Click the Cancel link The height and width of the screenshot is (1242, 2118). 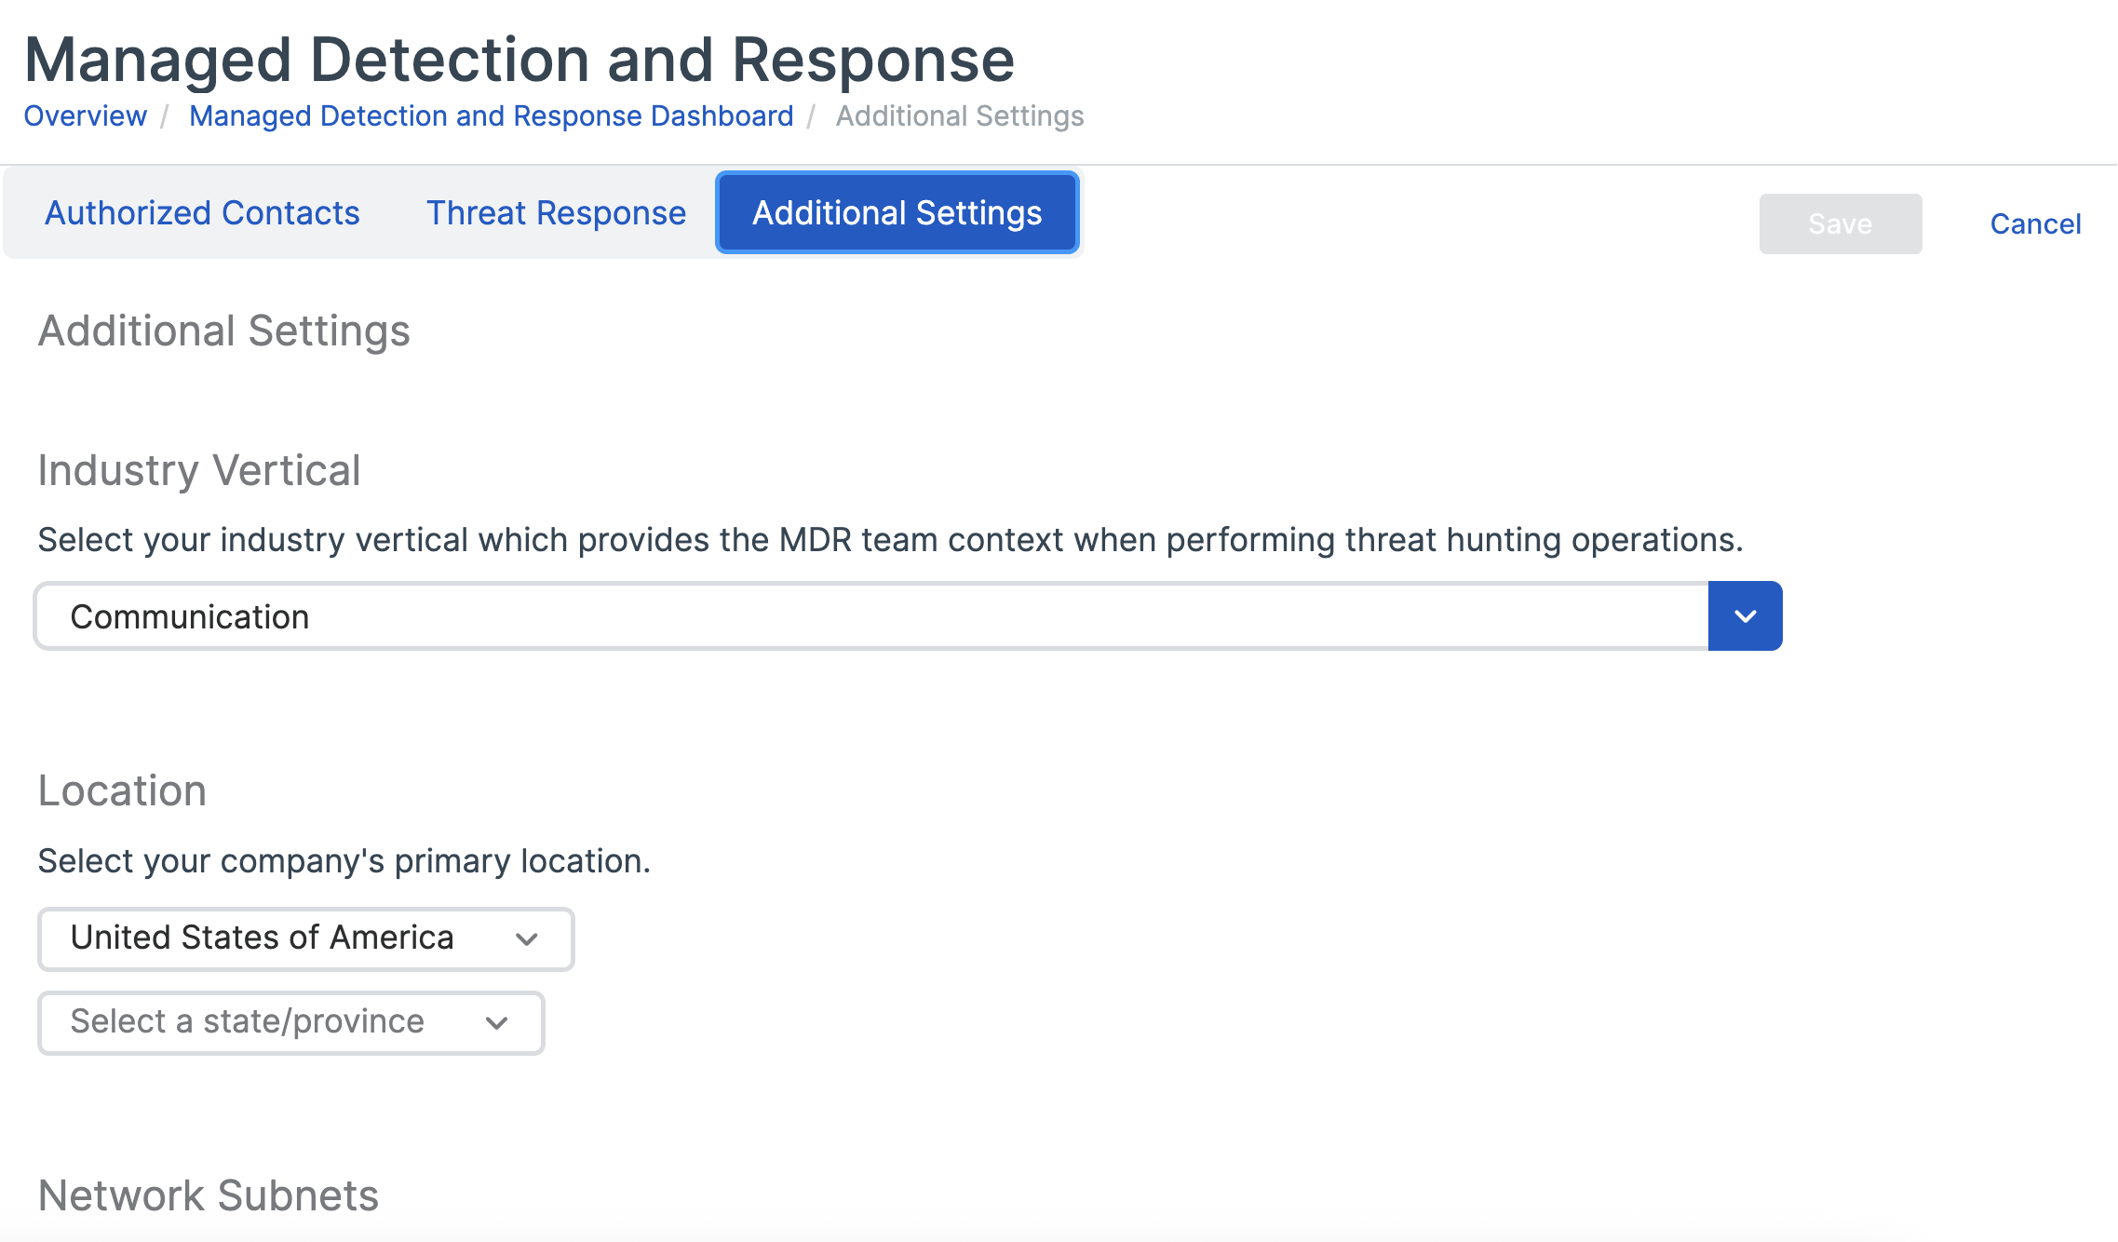[x=2035, y=224]
